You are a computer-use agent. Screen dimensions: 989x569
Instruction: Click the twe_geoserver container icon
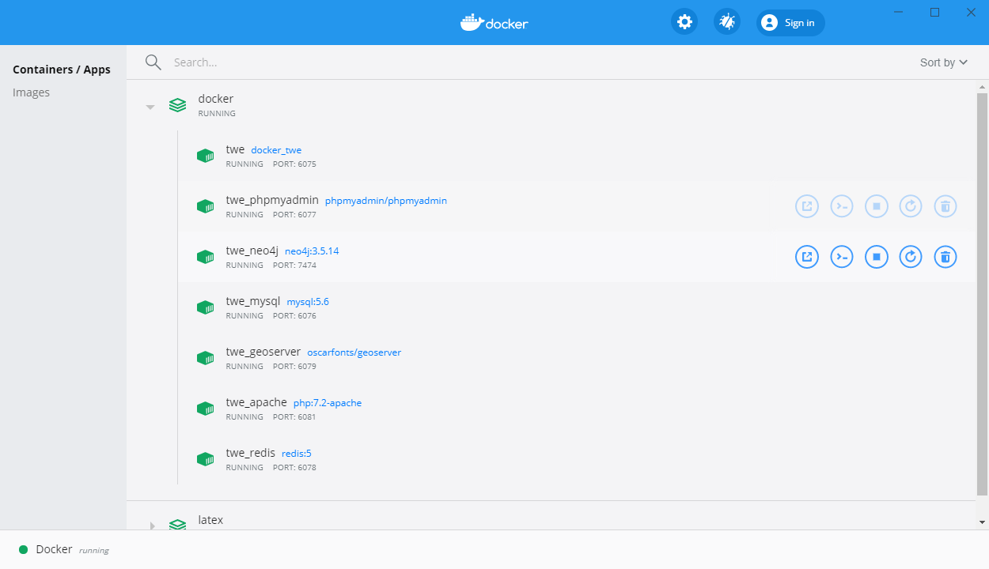(x=206, y=358)
